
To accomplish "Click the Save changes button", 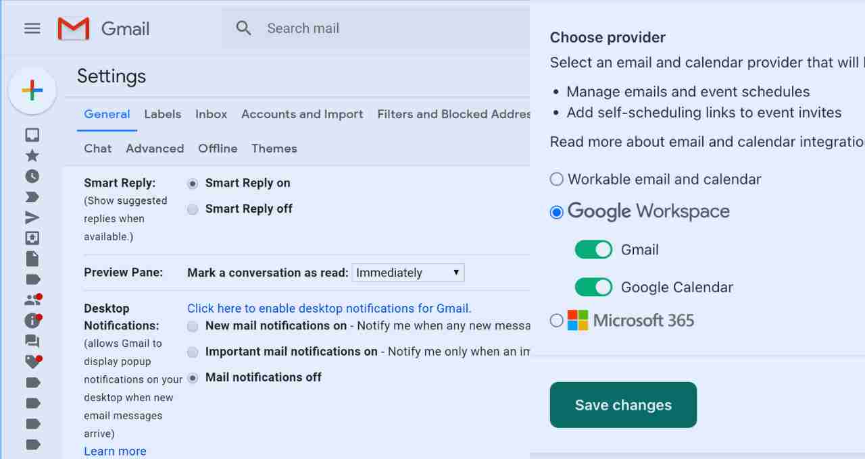I will (x=623, y=405).
